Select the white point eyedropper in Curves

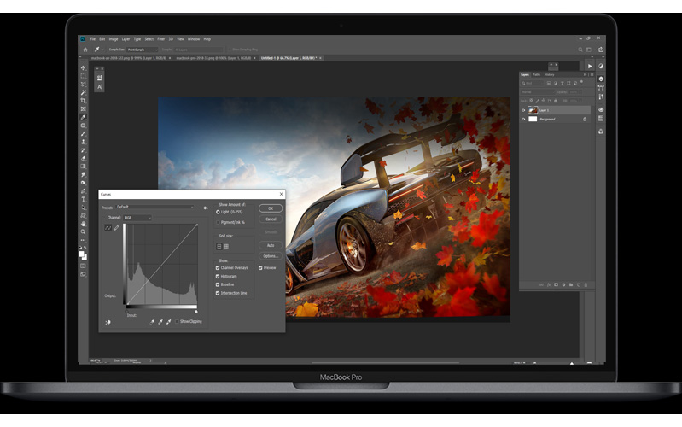tap(169, 322)
